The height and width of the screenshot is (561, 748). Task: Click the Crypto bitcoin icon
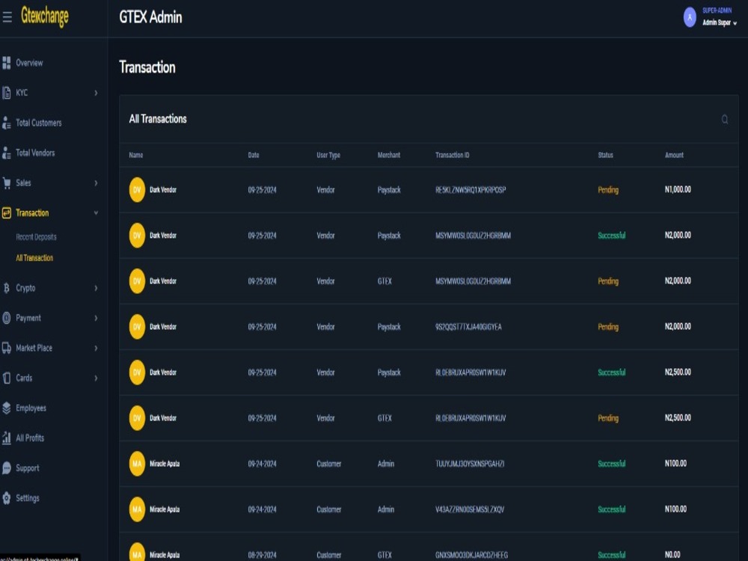coord(6,288)
